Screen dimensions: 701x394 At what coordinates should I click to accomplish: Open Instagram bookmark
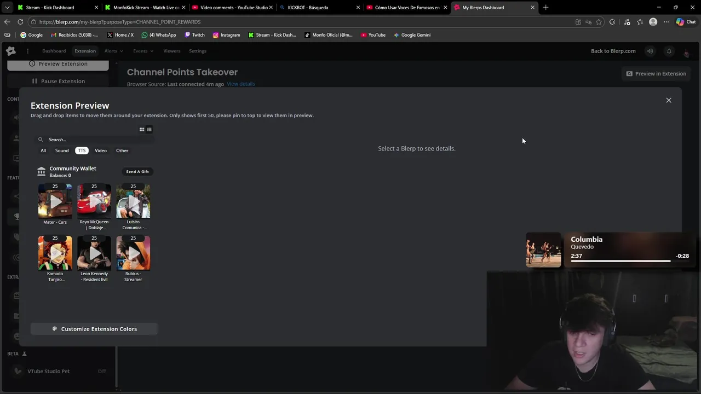click(226, 35)
